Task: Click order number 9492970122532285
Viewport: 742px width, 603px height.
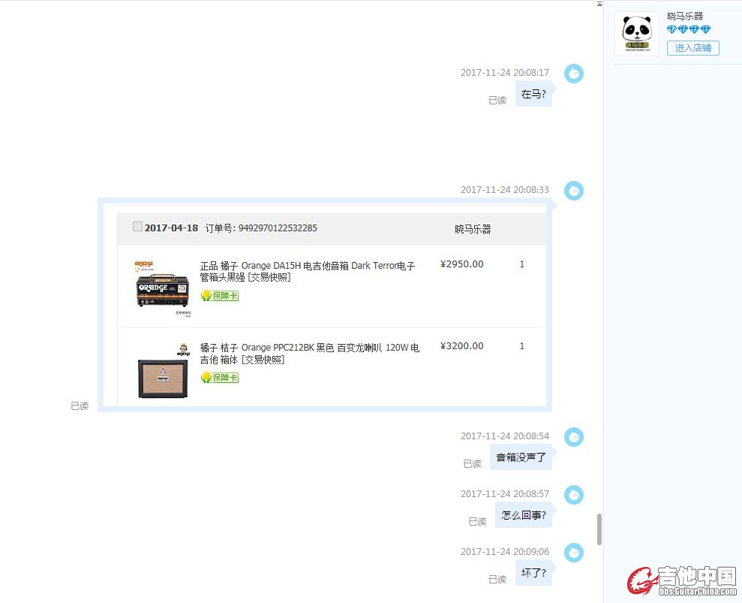Action: pos(278,228)
